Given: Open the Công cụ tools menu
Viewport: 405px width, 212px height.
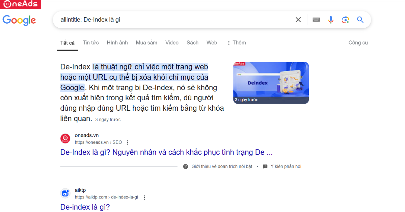Looking at the screenshot, I should coord(358,43).
